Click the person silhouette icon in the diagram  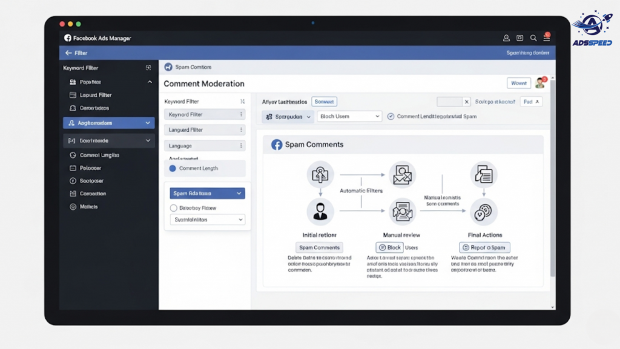tap(320, 211)
